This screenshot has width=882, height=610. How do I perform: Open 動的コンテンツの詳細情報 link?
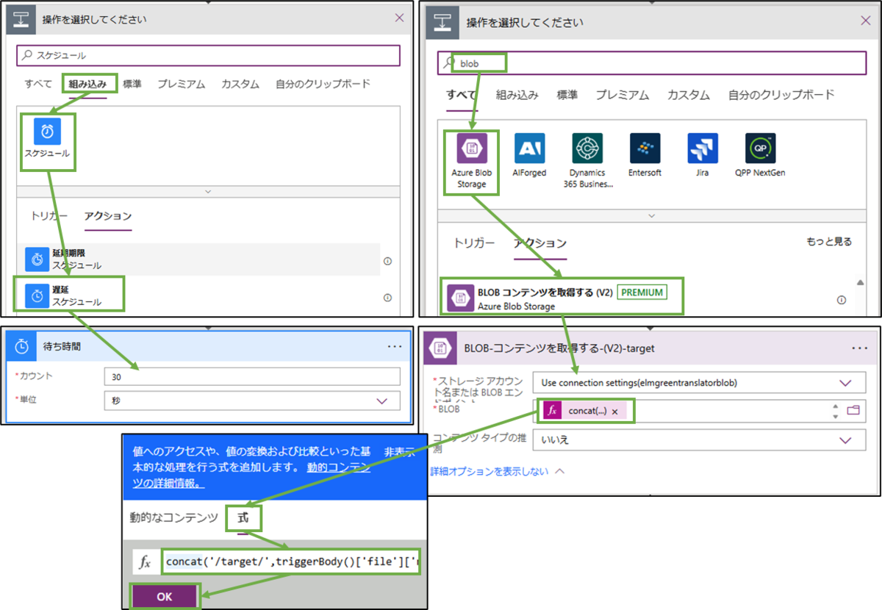252,476
